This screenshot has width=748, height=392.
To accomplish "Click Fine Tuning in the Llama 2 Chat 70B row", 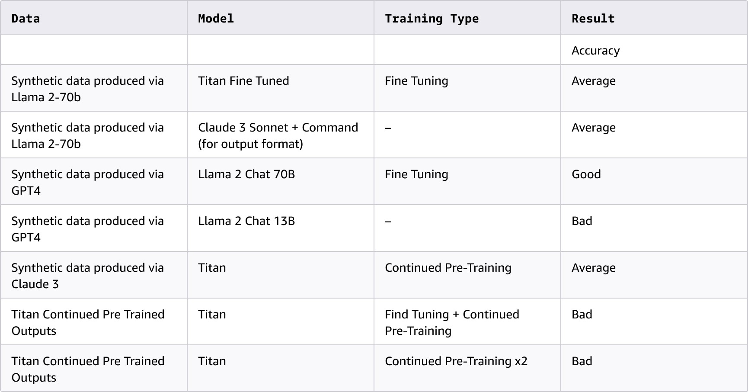I will [416, 174].
